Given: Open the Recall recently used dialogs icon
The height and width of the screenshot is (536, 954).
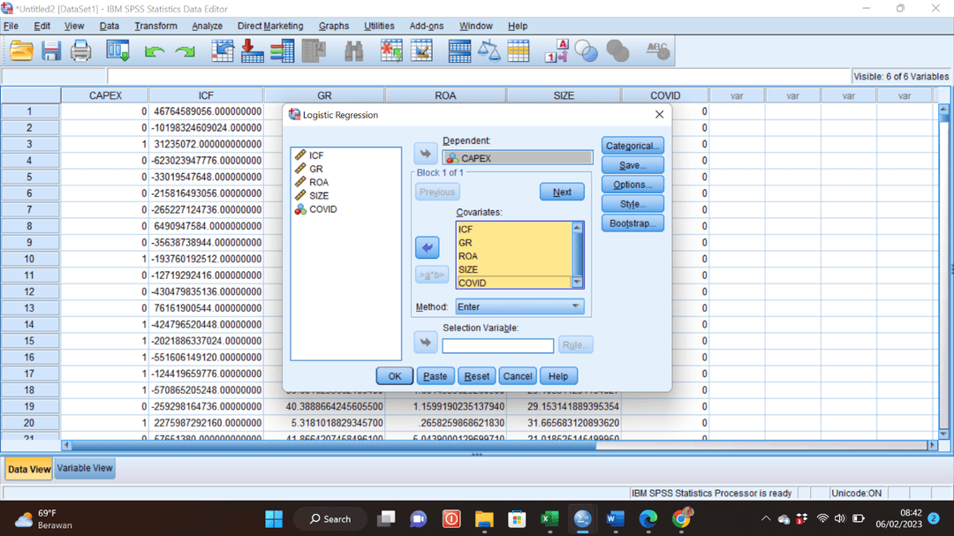Looking at the screenshot, I should (x=117, y=51).
